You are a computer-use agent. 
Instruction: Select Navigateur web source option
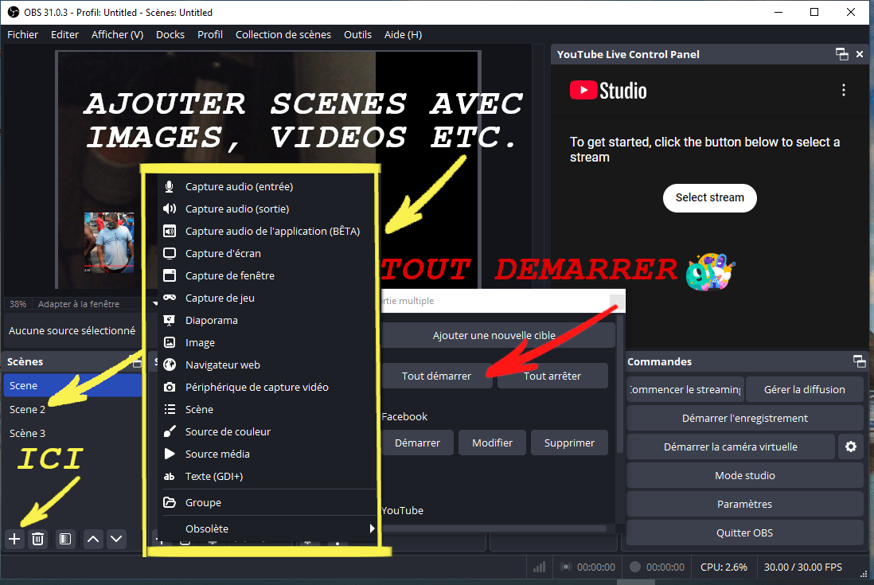click(223, 365)
